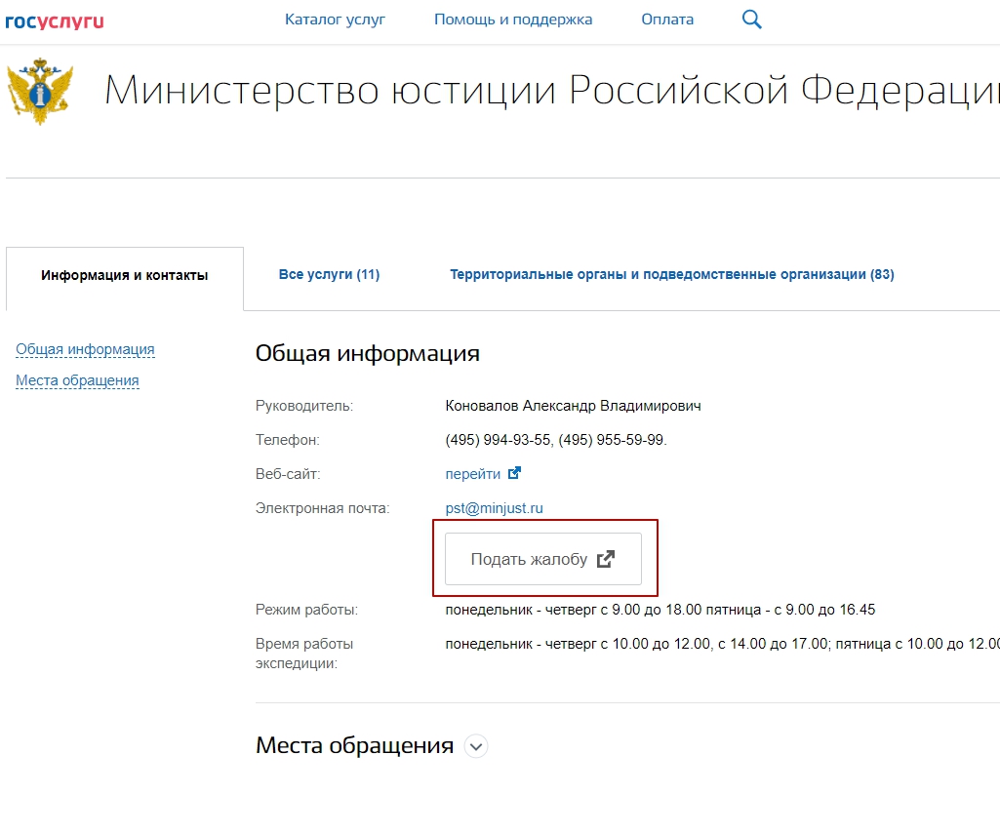
Task: Select the Информация и контакты tab
Action: (x=125, y=276)
